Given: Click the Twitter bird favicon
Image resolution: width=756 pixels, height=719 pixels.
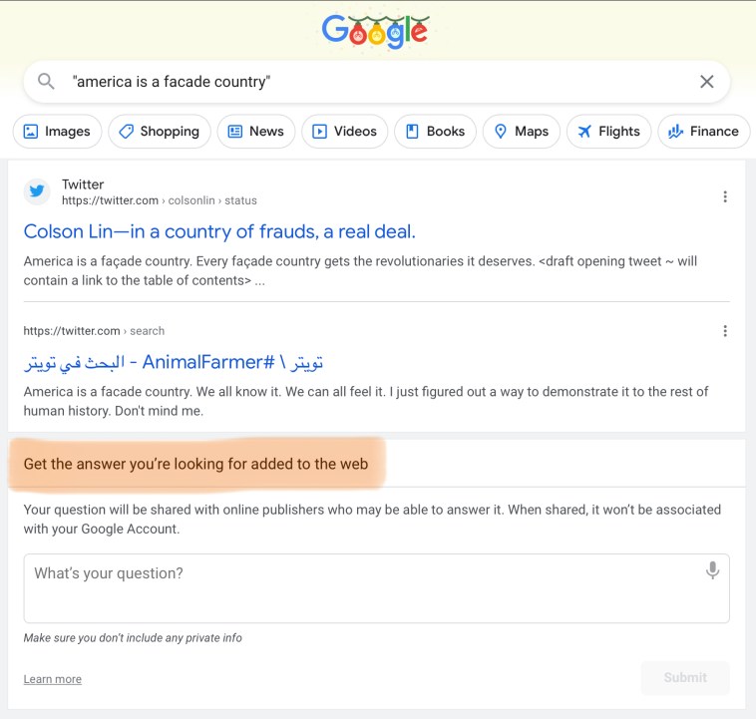Looking at the screenshot, I should 37,191.
